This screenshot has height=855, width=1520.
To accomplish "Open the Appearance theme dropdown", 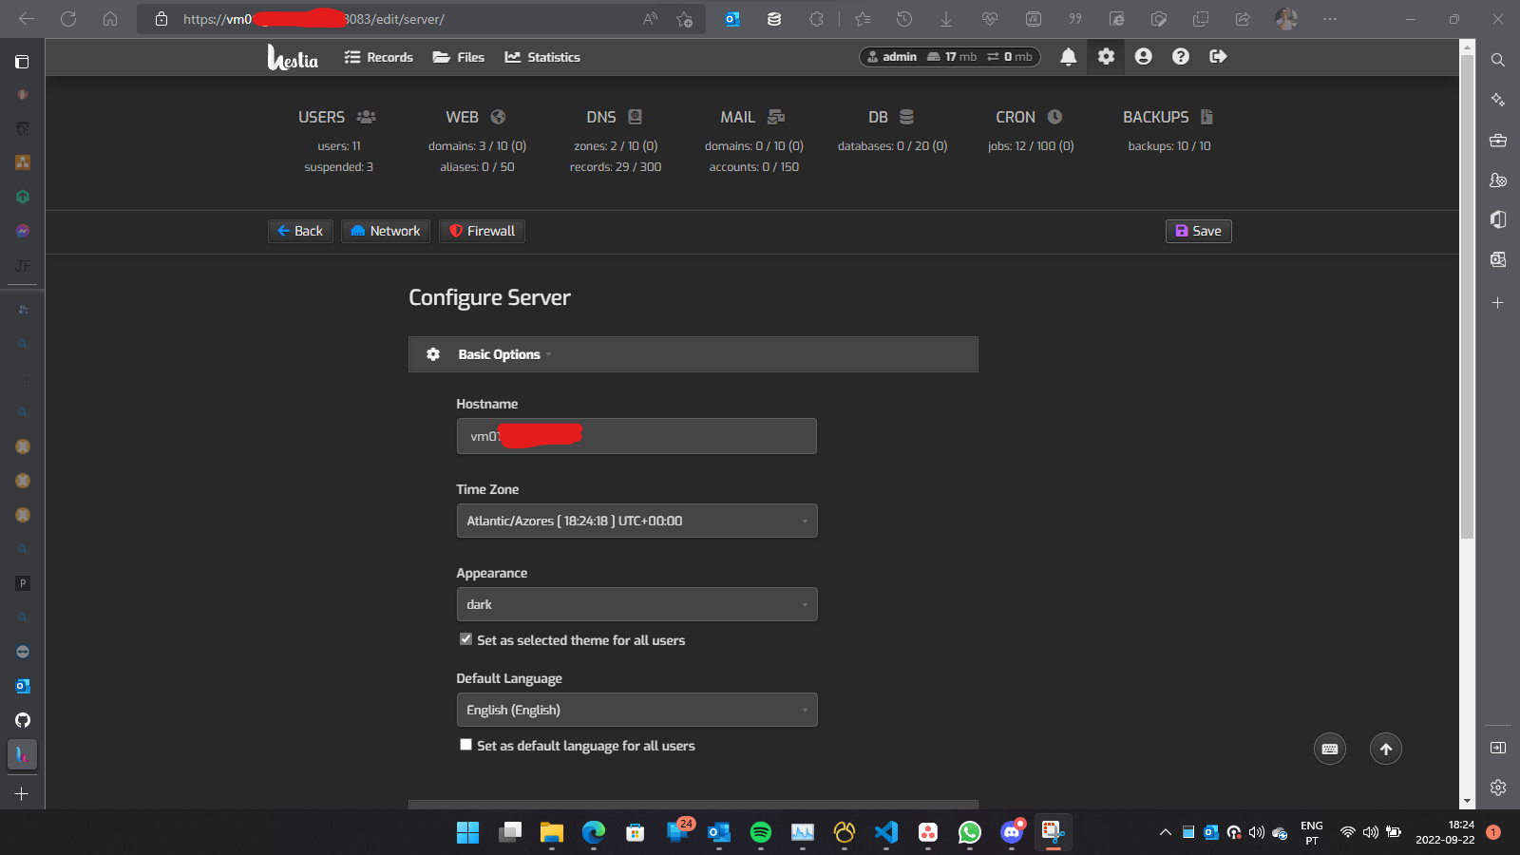I will click(x=636, y=604).
